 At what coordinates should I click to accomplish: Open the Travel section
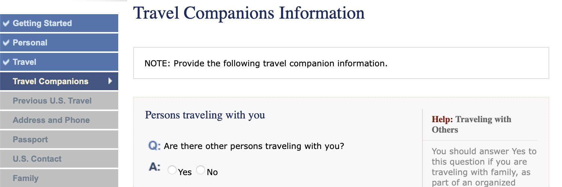[59, 62]
